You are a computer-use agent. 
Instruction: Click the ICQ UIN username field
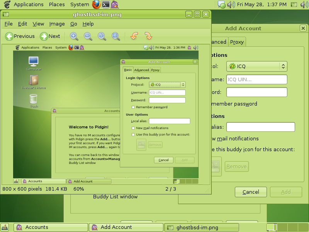[x=256, y=80]
